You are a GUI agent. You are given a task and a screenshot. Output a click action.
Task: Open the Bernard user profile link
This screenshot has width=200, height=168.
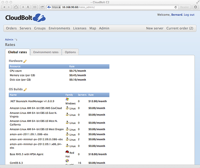coord(177,15)
